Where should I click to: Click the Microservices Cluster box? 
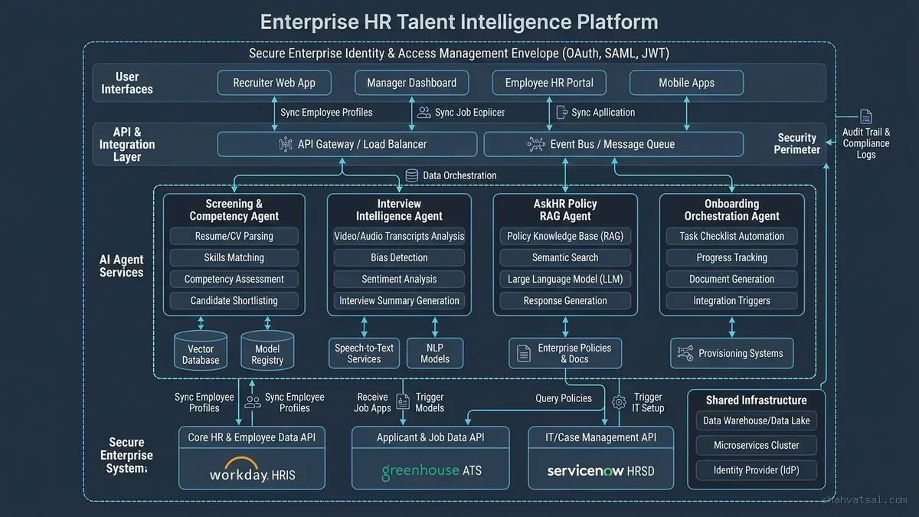(756, 445)
